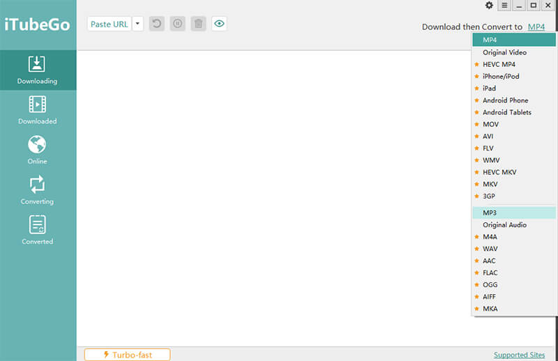The image size is (558, 361).
Task: Click the resume all downloads icon
Action: pos(156,24)
